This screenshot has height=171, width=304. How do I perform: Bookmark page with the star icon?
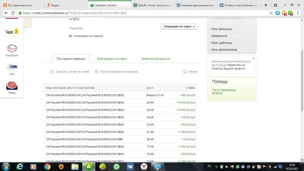coord(271,13)
